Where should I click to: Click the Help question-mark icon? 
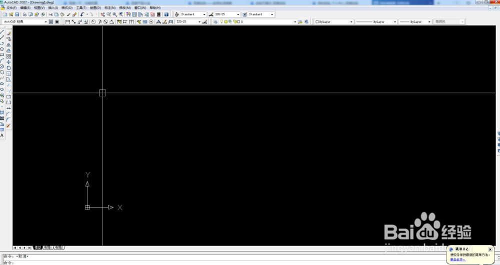click(x=166, y=14)
